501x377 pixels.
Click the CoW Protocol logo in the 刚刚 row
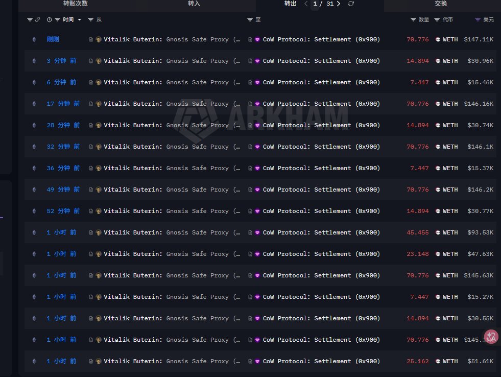click(x=257, y=39)
